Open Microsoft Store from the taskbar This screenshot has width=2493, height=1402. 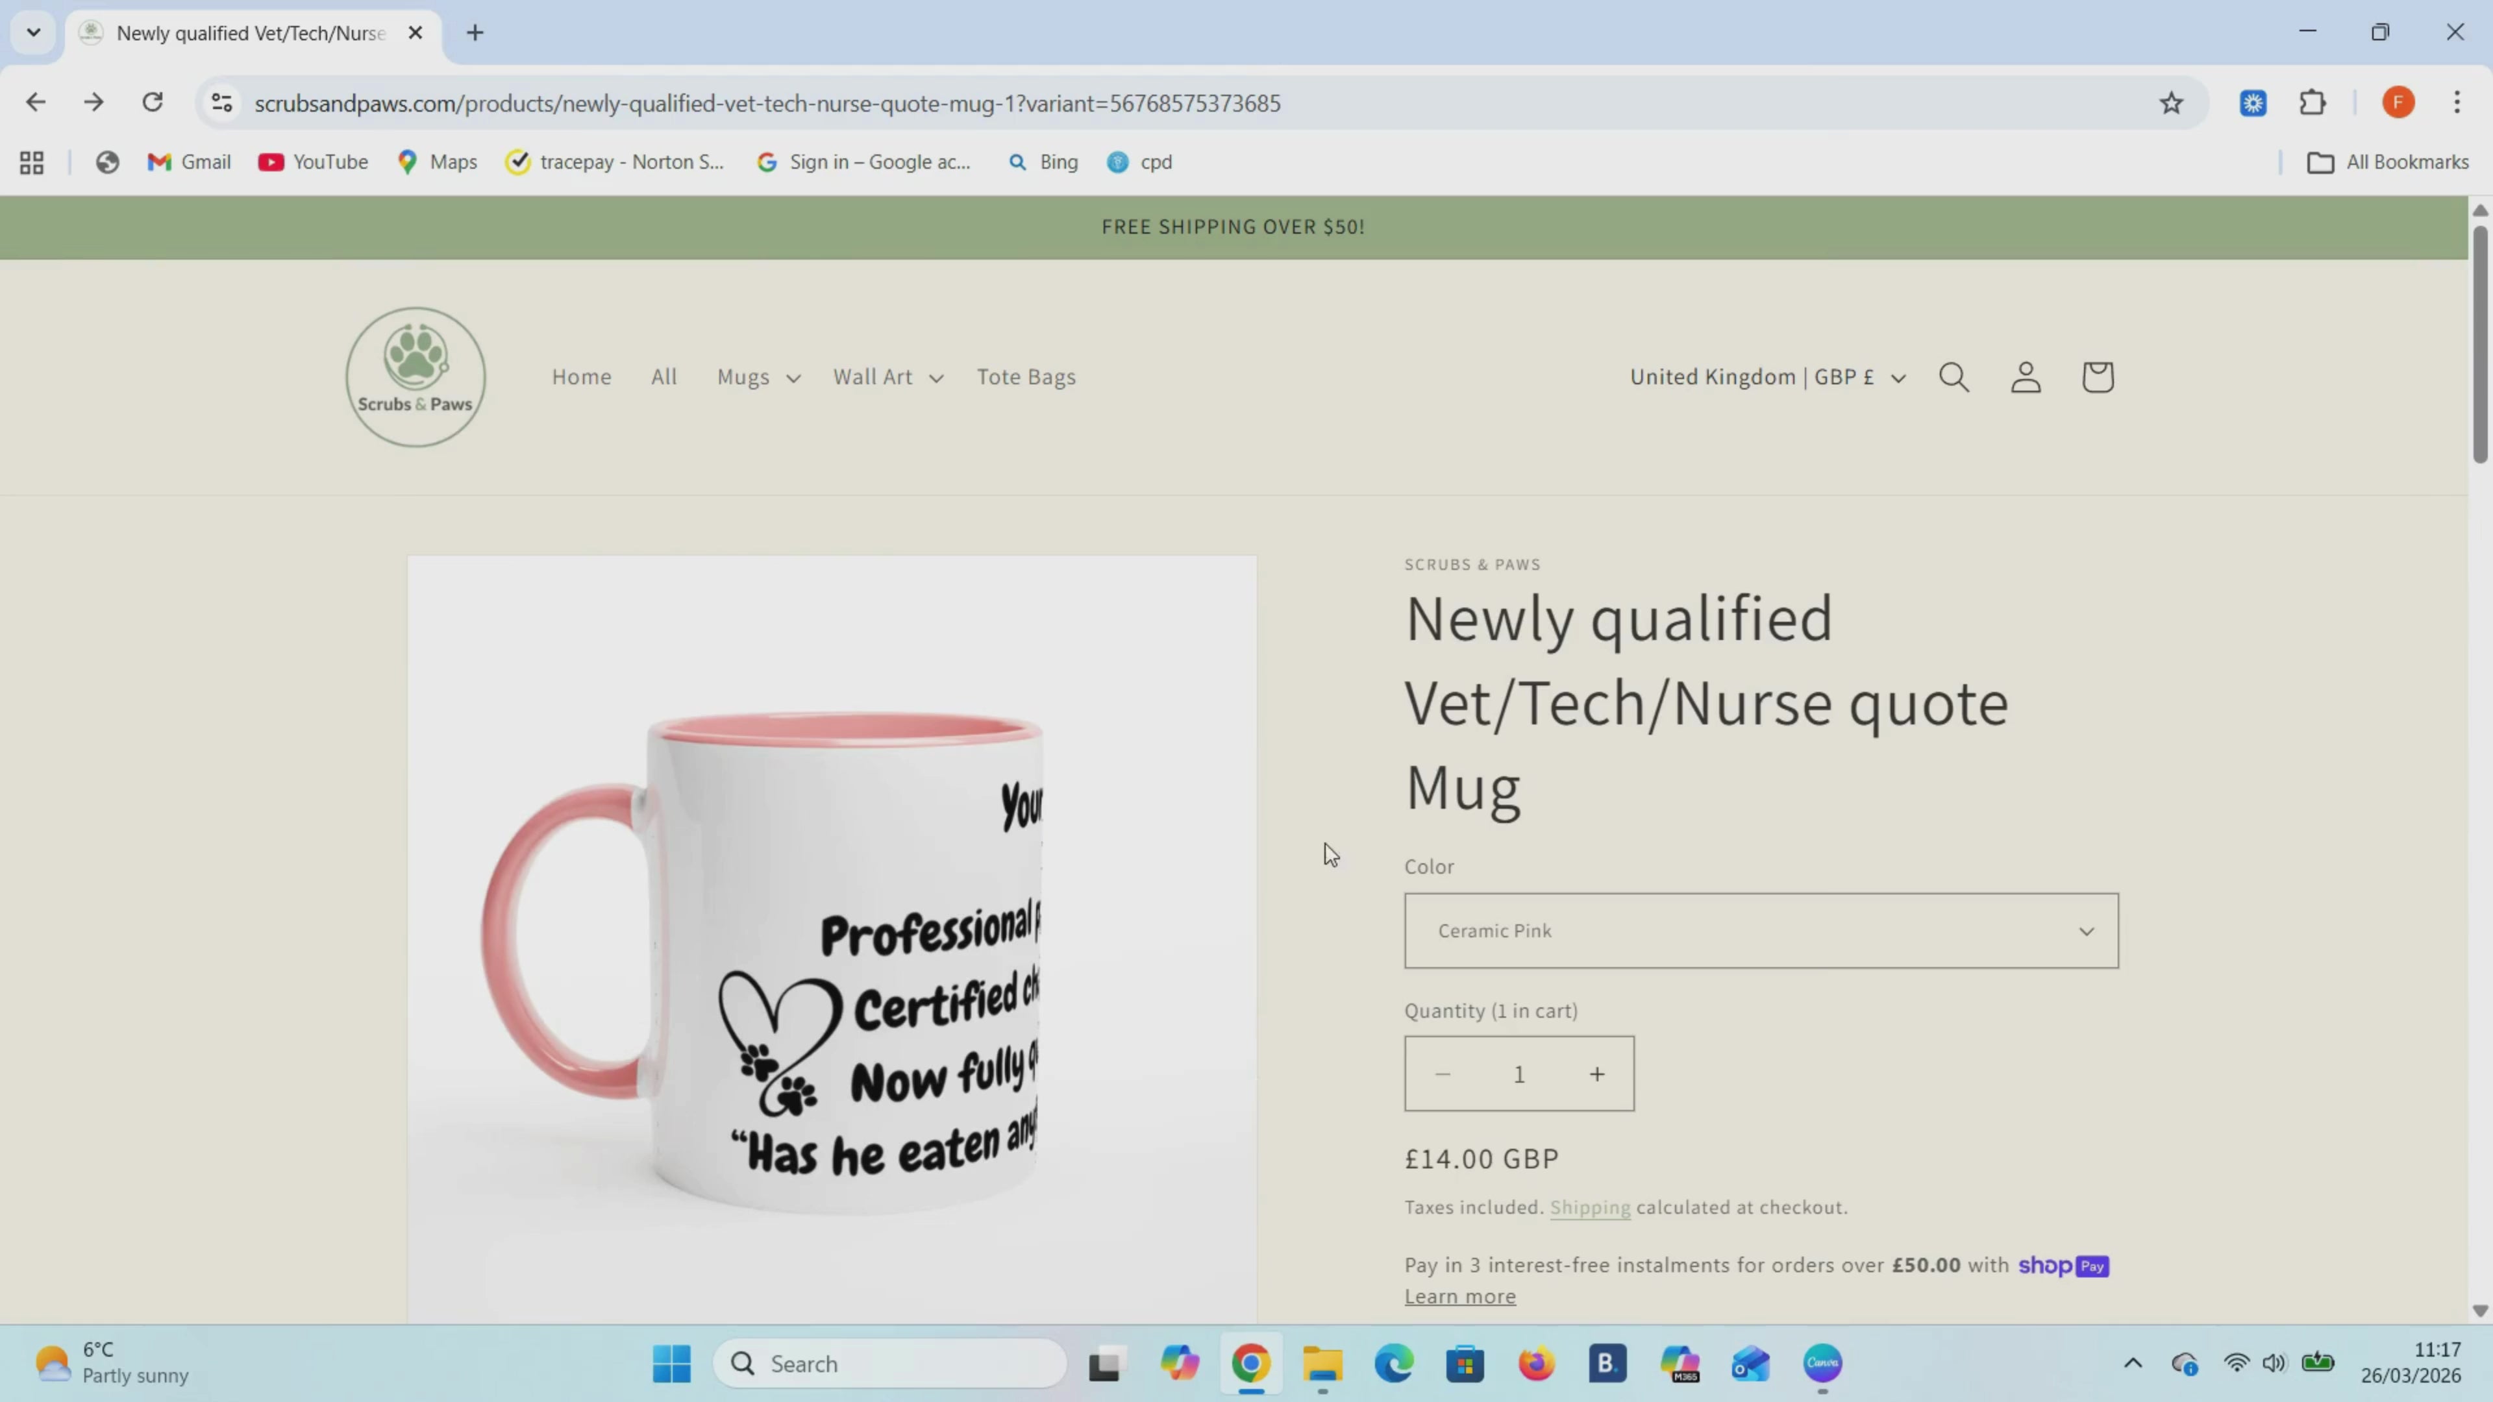click(x=1465, y=1364)
